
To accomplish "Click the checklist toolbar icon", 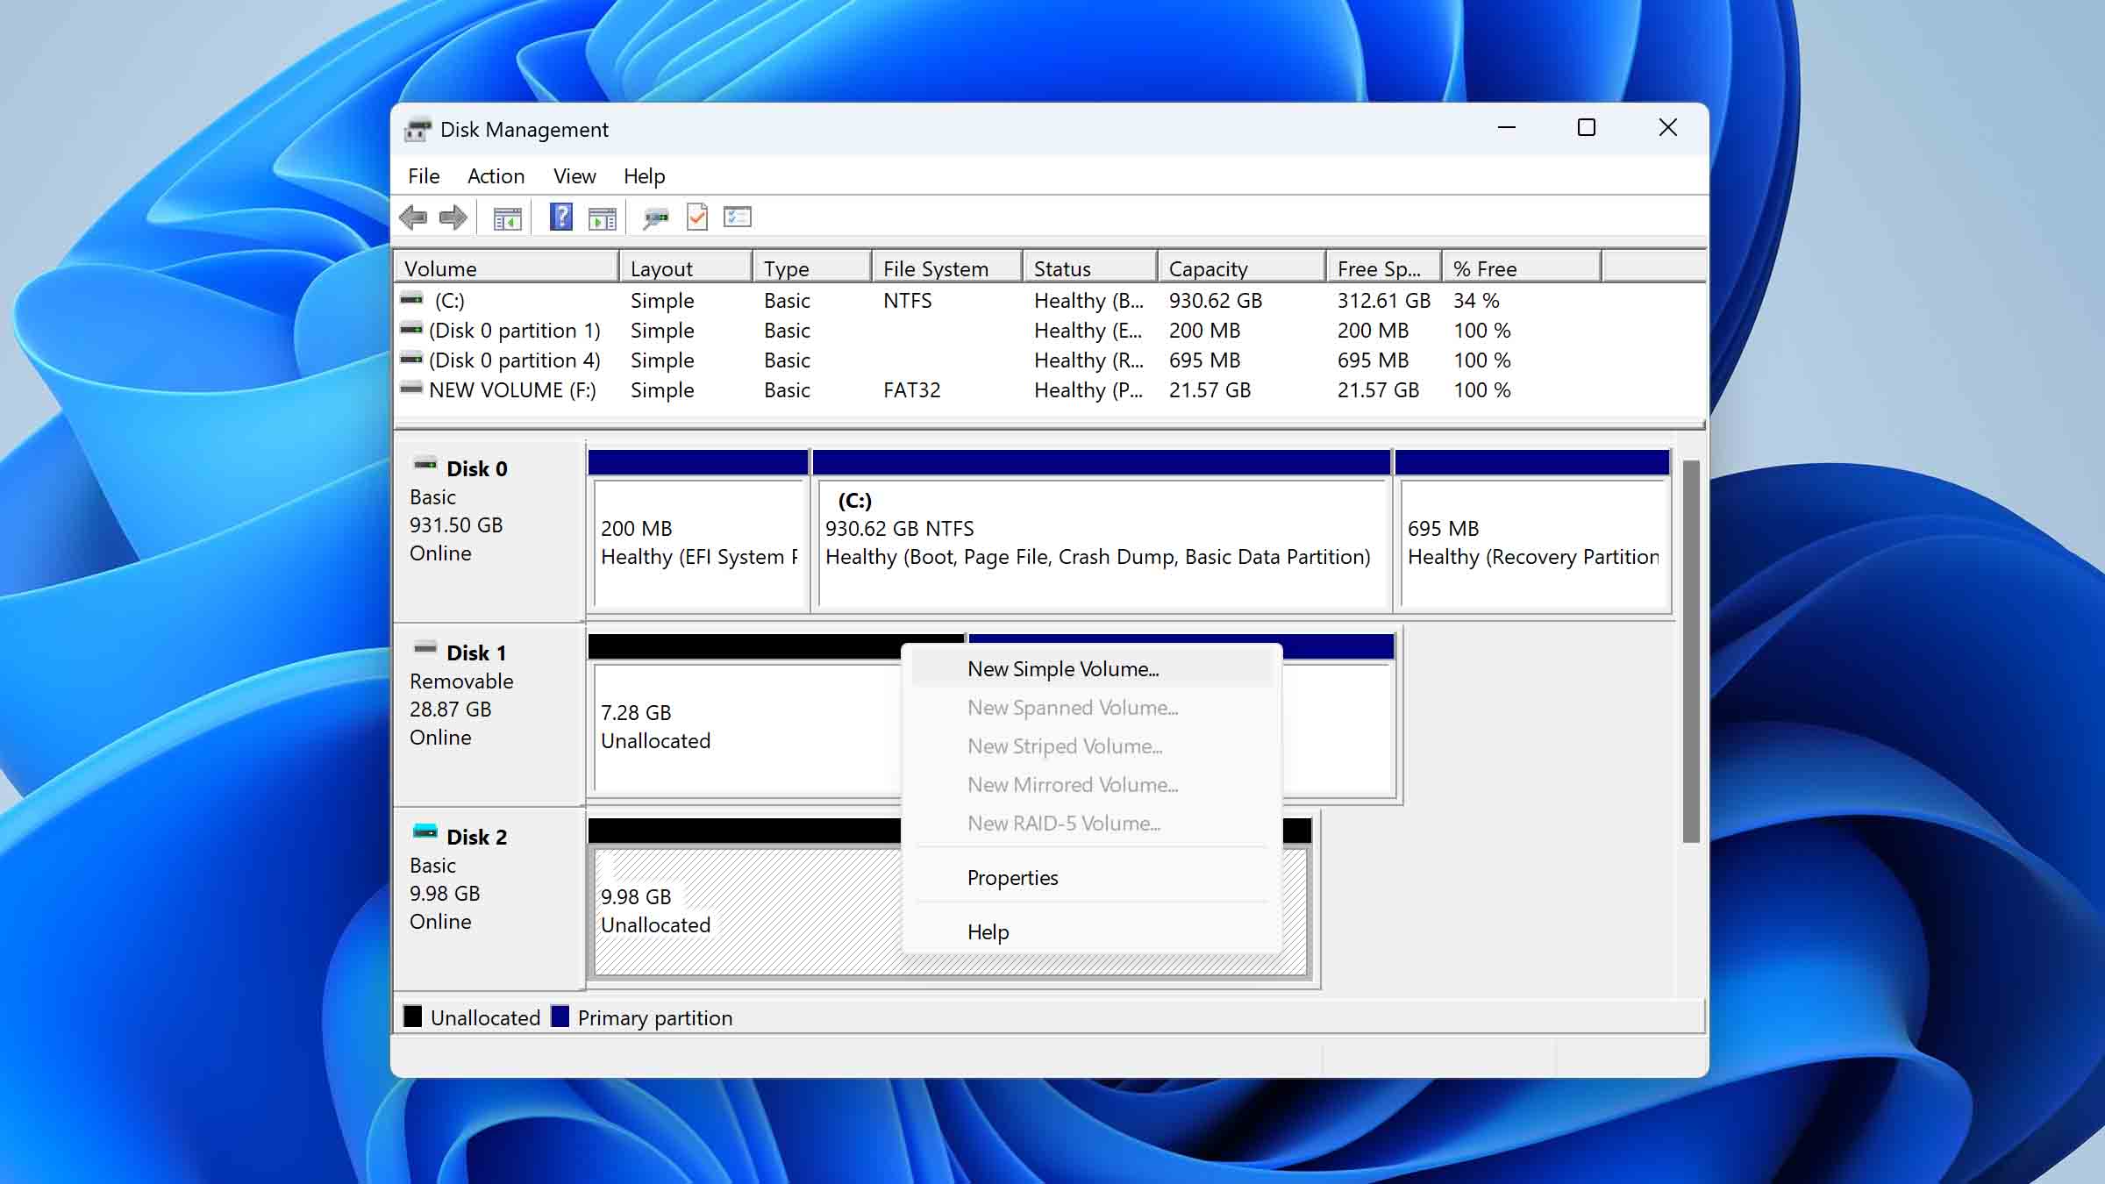I will click(737, 217).
